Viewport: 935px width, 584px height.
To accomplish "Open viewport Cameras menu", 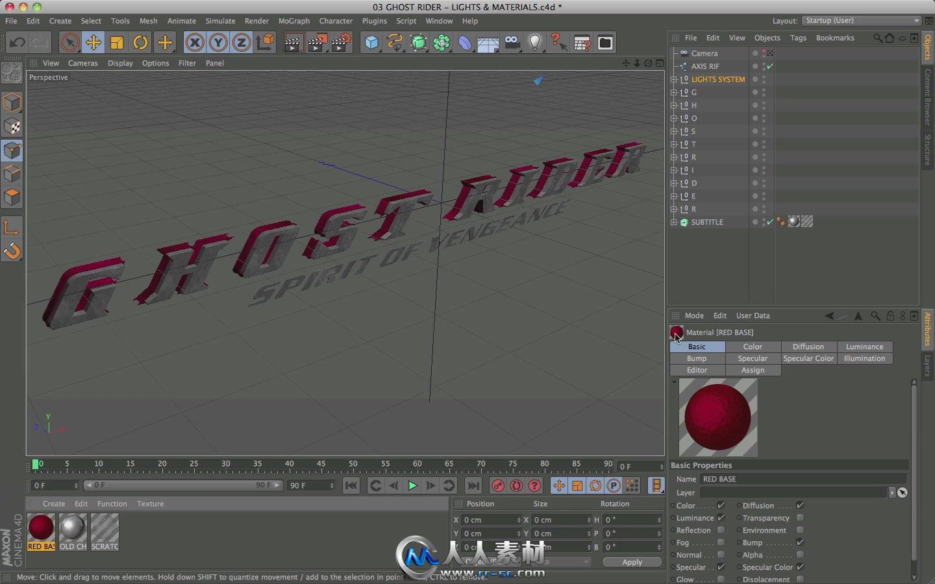I will 82,63.
